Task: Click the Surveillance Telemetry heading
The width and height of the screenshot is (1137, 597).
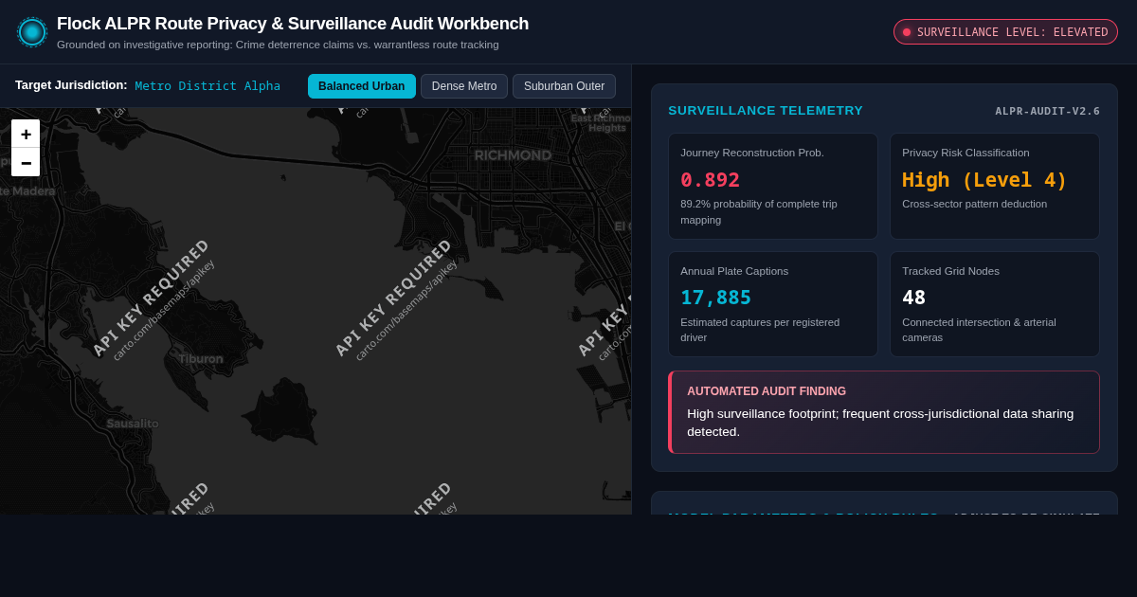Action: click(x=766, y=111)
